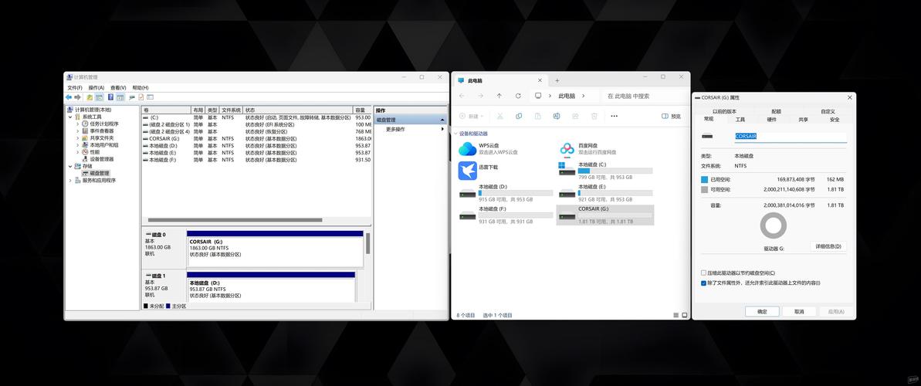Click horizontal scrollbar in volume list
This screenshot has width=921, height=386.
tap(235, 220)
